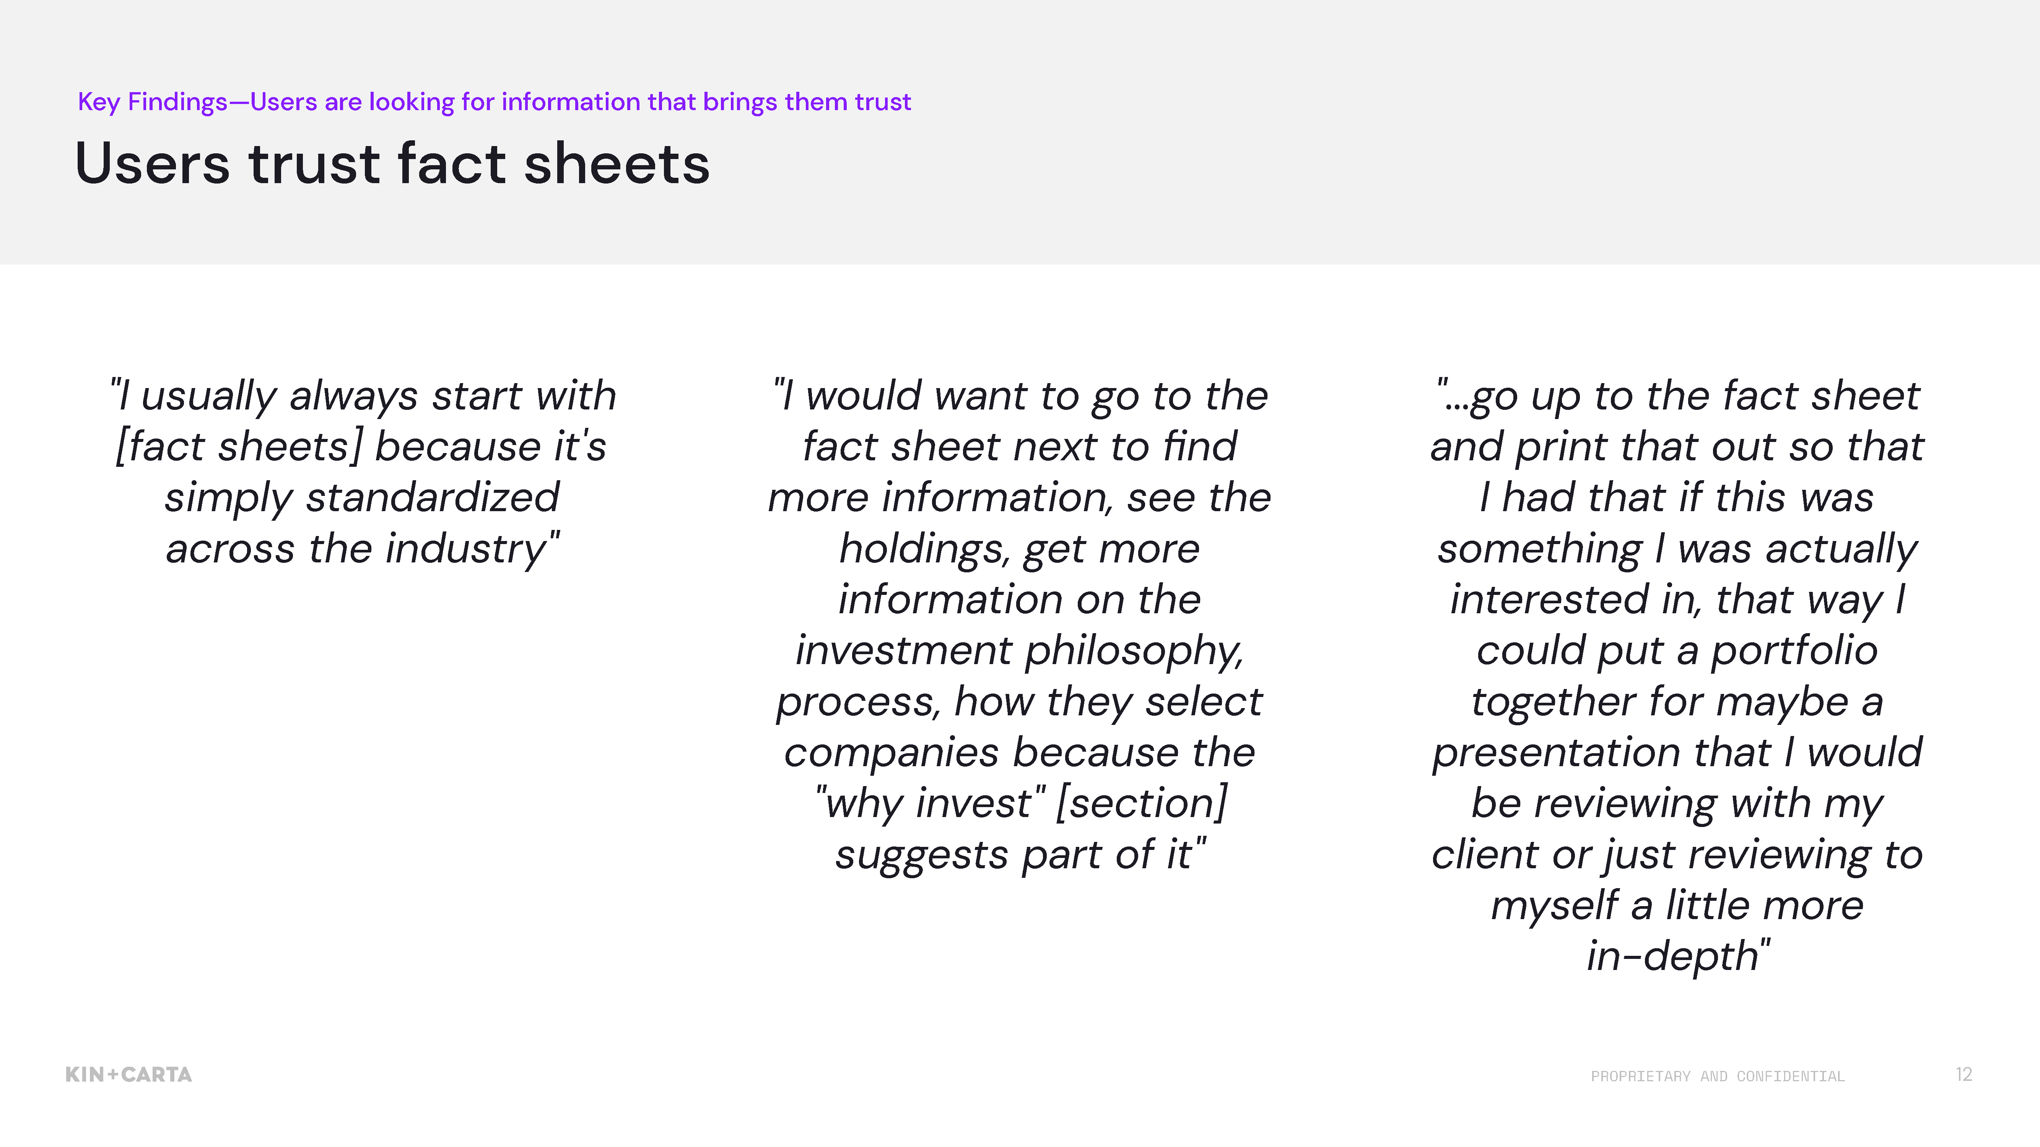This screenshot has width=2040, height=1147.
Task: Click the 'simply standardized' quote line
Action: 362,498
